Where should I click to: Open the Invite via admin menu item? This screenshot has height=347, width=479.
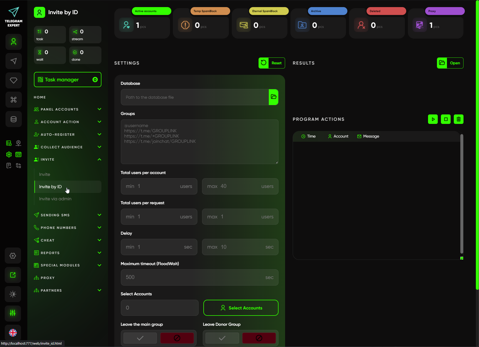(55, 199)
